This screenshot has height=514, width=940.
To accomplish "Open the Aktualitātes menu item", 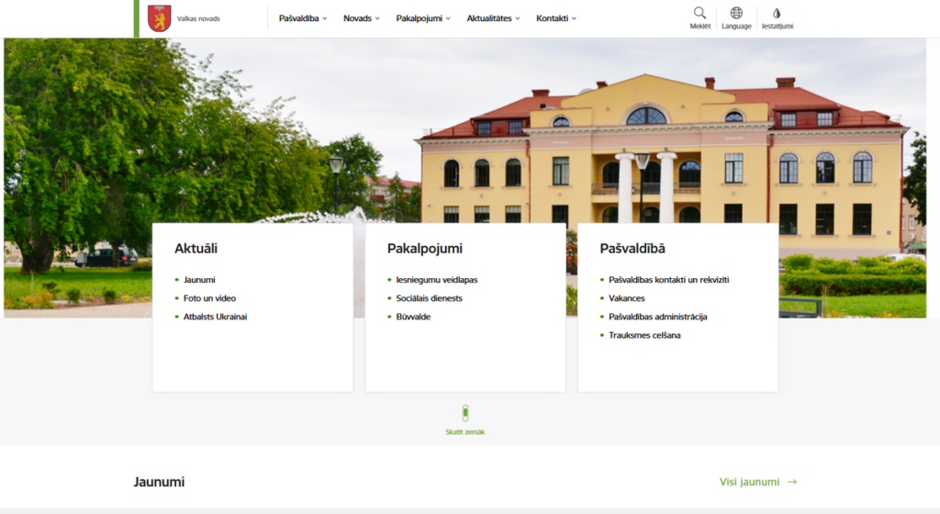I will [x=493, y=18].
